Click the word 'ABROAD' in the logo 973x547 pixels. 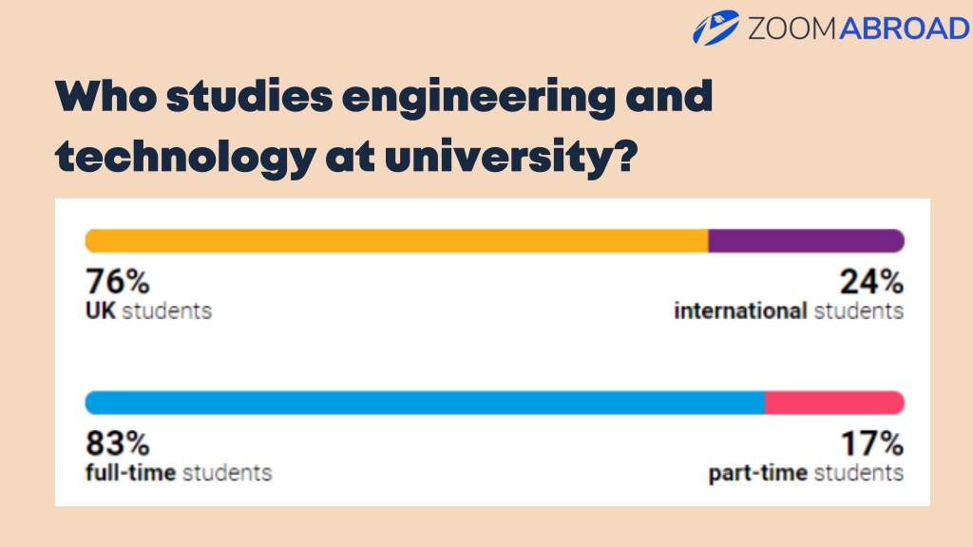[905, 28]
